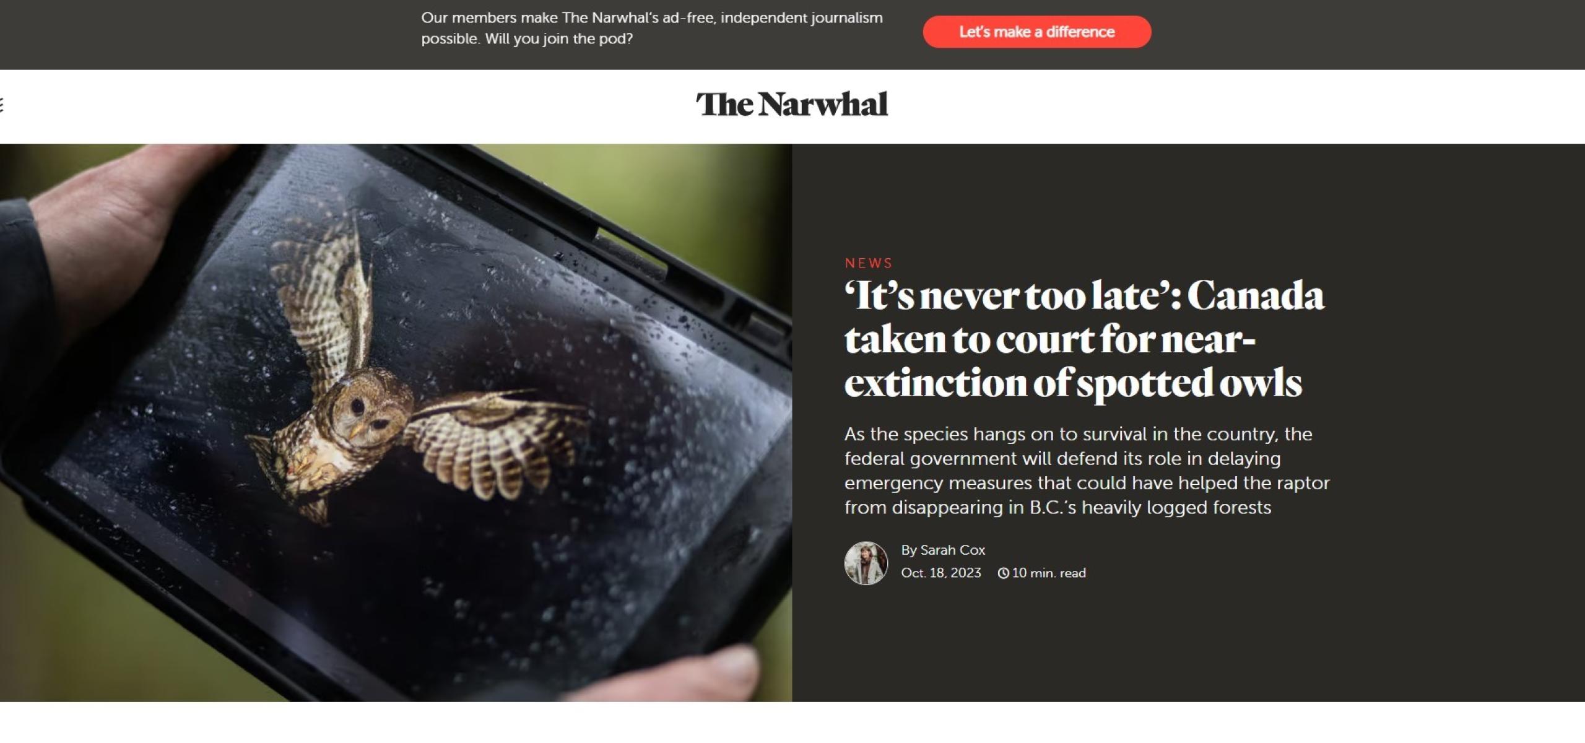Click the membership banner text about joining the pod
Viewport: 1585px width, 743px height.
pyautogui.click(x=652, y=28)
